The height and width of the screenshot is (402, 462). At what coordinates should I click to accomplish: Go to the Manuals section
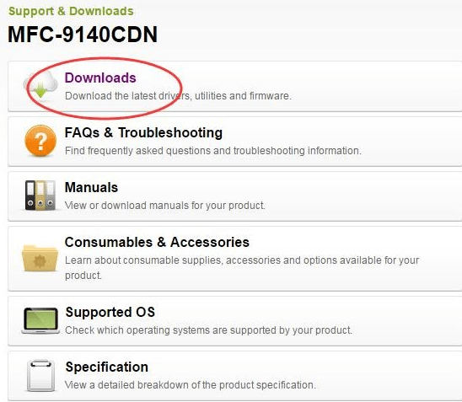(x=91, y=187)
